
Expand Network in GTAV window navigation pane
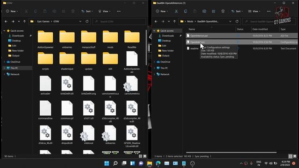4,74
